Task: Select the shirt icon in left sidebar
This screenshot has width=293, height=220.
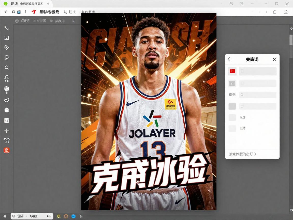Action: click(x=7, y=141)
